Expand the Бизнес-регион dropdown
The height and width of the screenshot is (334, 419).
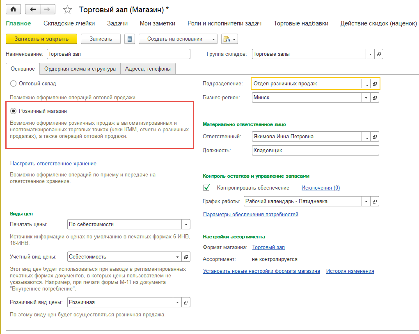[366, 98]
